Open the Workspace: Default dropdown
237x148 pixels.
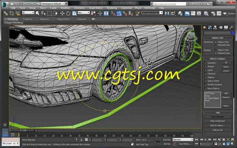tap(53, 4)
